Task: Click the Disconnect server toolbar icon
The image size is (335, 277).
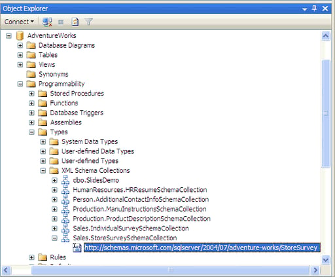Action: pyautogui.click(x=47, y=22)
